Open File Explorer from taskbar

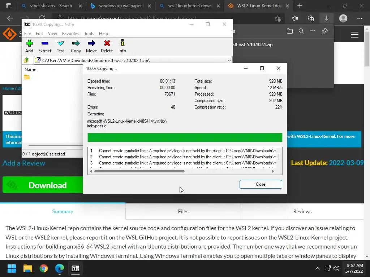(x=27, y=268)
